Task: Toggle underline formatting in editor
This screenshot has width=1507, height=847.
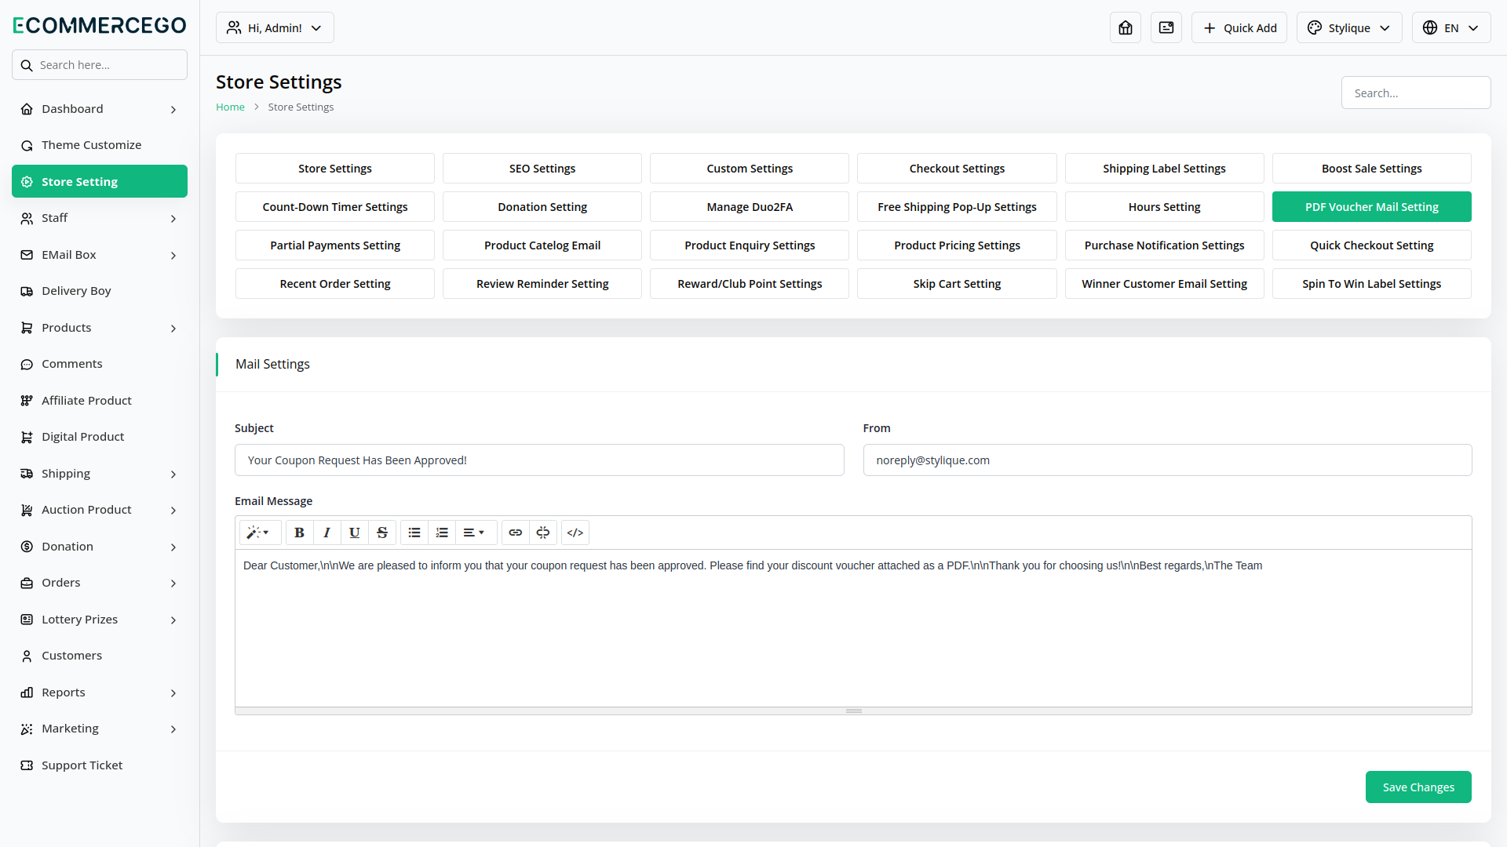Action: (x=354, y=533)
